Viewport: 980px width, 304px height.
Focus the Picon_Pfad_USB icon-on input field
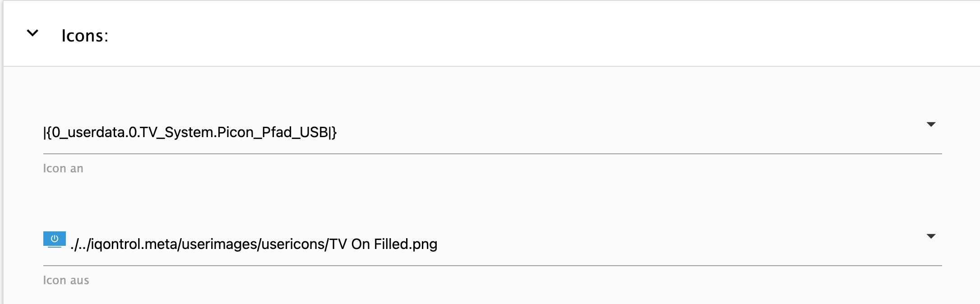pos(492,132)
